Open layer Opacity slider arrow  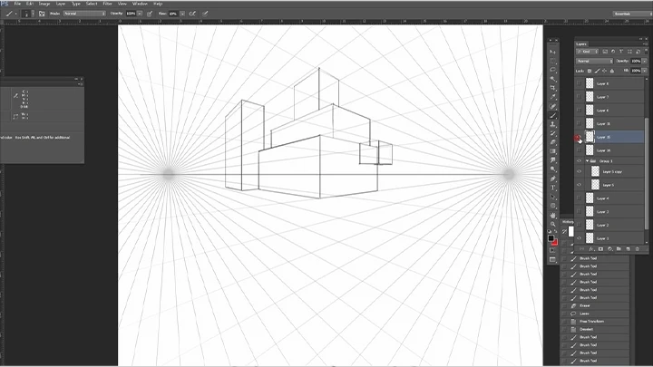pyautogui.click(x=645, y=62)
